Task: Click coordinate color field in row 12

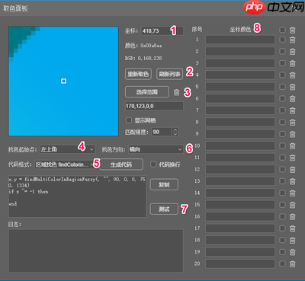Action: click(240, 169)
